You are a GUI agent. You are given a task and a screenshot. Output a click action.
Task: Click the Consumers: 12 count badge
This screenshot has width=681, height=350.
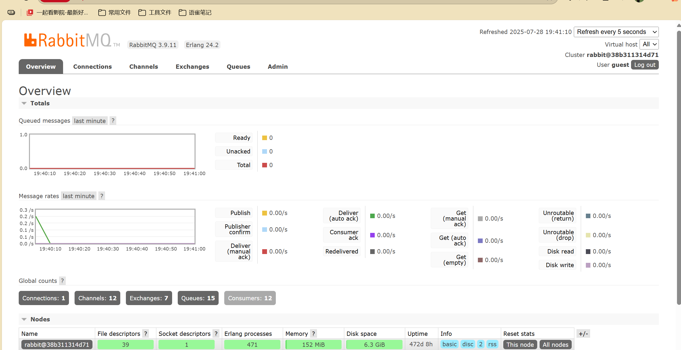click(x=250, y=298)
